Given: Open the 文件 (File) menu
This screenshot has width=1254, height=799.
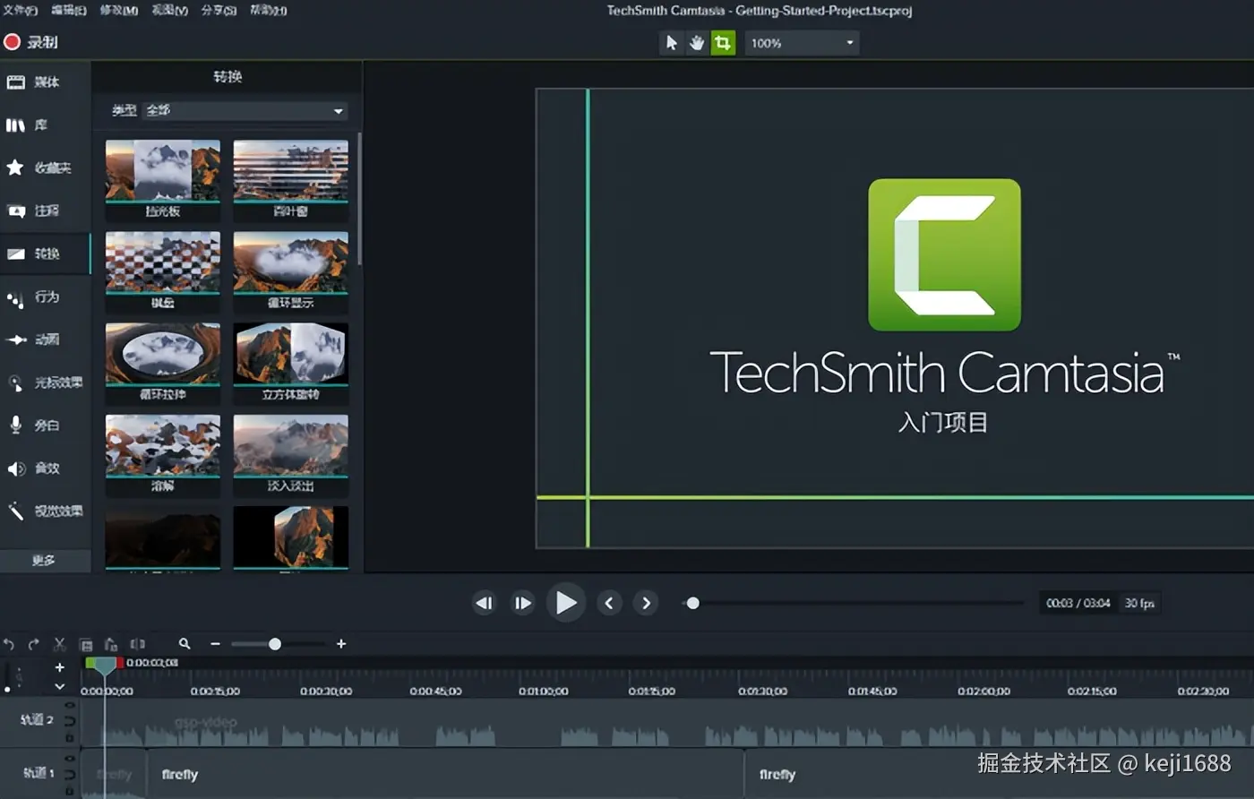Looking at the screenshot, I should tap(20, 11).
